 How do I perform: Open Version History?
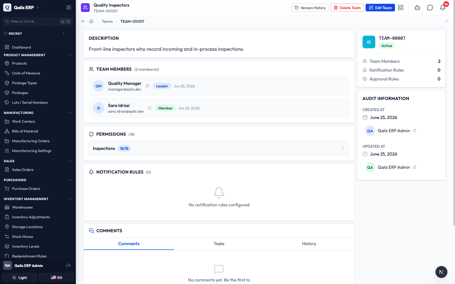click(310, 8)
